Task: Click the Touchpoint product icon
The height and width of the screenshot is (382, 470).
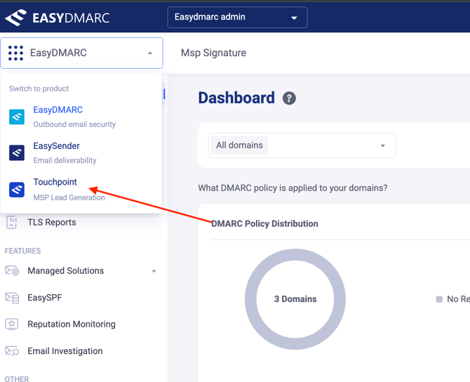Action: [x=17, y=189]
